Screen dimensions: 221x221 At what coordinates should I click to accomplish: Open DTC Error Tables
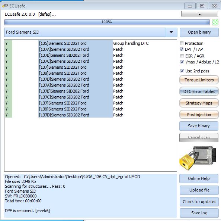pos(199,91)
